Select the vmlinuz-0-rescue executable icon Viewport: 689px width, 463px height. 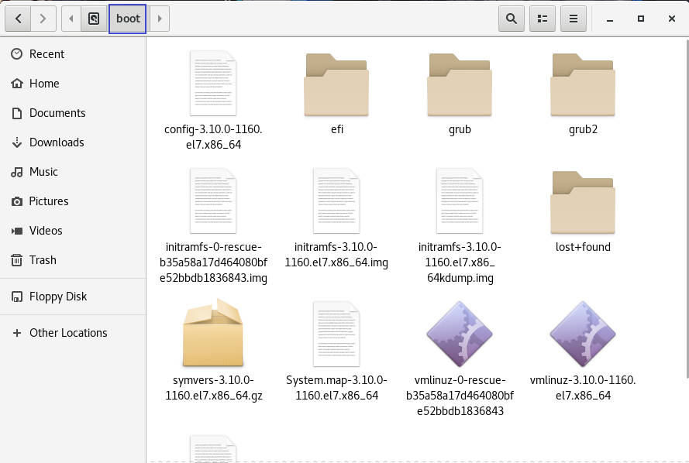tap(460, 334)
